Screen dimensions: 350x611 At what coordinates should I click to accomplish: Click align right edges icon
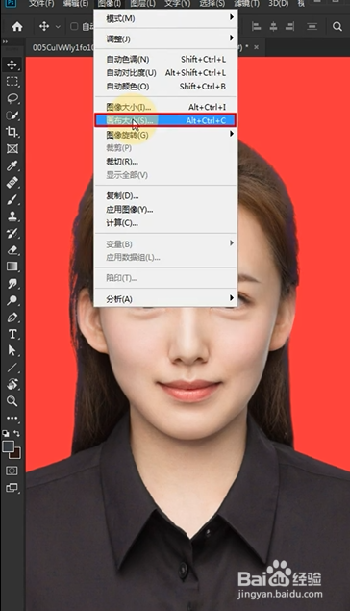pos(290,27)
